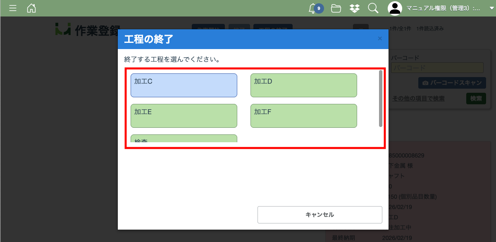Open その他の項目で検索 link

tap(418, 99)
